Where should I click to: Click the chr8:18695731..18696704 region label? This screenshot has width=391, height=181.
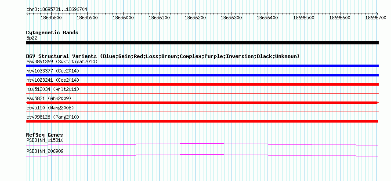coord(57,9)
